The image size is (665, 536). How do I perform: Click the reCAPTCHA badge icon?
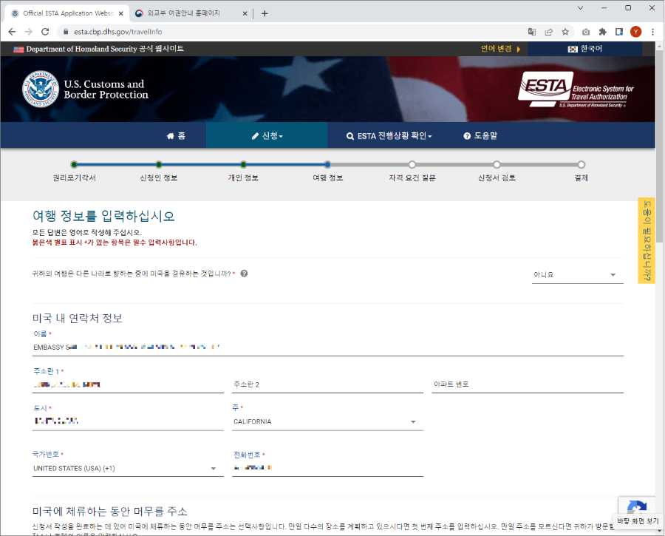click(637, 506)
